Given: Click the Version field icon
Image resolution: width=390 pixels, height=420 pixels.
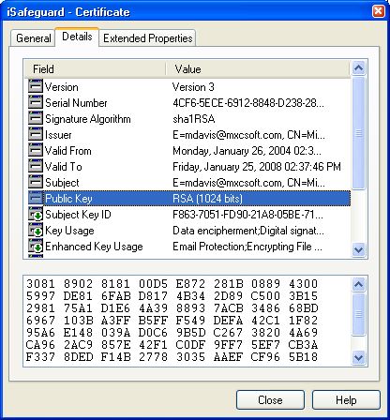Looking at the screenshot, I should click(x=36, y=86).
